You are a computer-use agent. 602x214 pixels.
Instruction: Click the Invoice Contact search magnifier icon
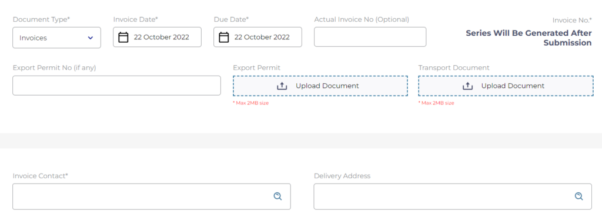click(277, 196)
